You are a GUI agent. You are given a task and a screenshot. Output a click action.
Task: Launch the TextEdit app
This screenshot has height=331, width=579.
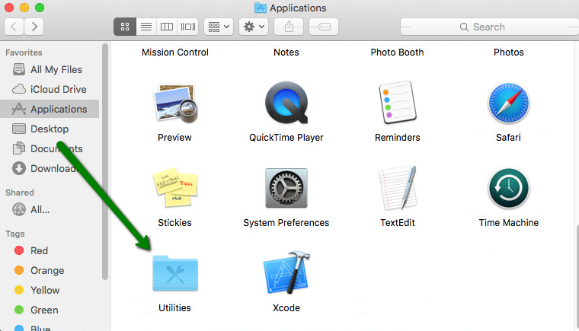coord(398,188)
